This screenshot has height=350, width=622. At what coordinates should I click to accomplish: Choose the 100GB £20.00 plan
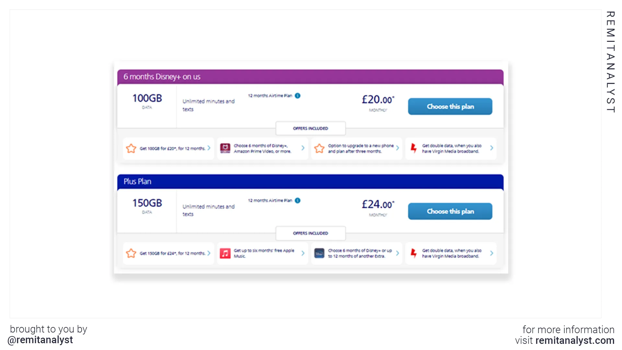click(450, 106)
